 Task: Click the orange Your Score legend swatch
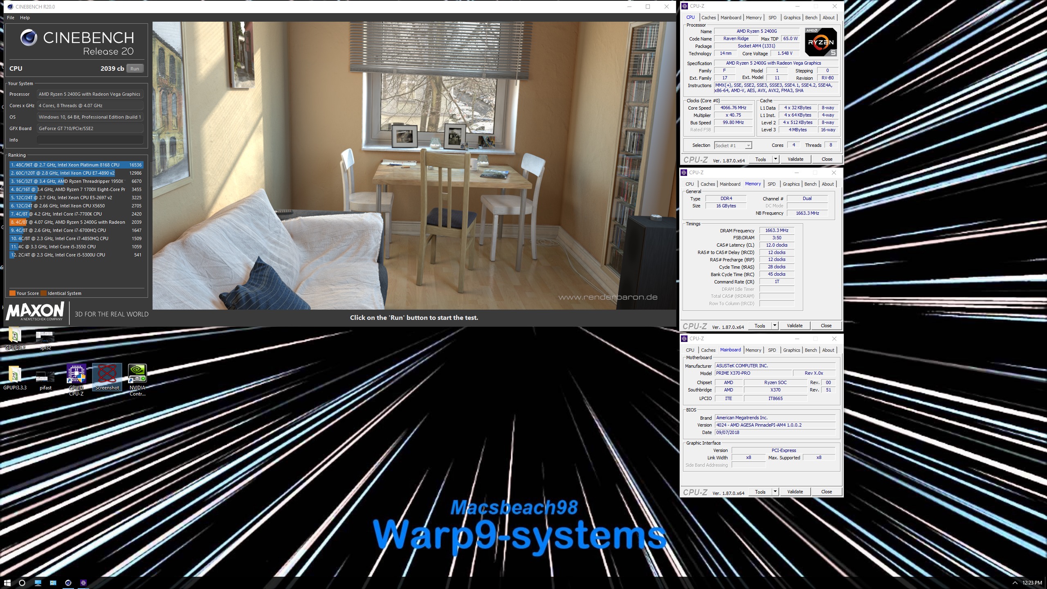[12, 293]
